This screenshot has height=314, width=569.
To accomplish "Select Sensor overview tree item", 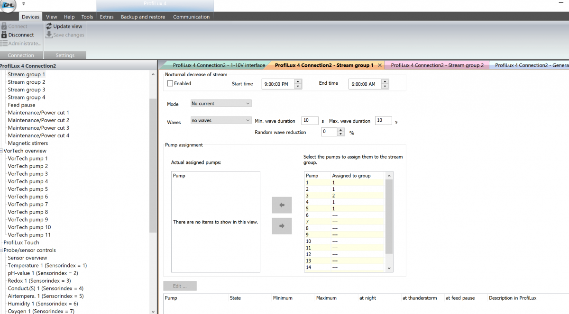I will coord(27,258).
